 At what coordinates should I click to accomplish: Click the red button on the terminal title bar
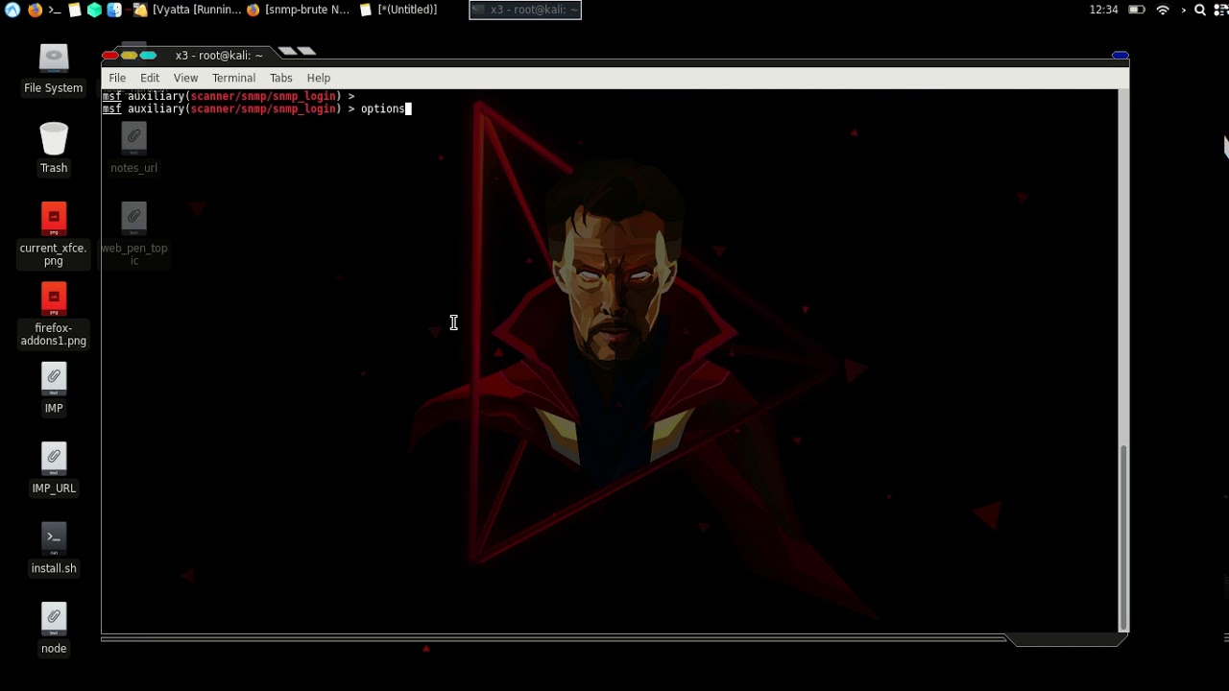click(110, 56)
